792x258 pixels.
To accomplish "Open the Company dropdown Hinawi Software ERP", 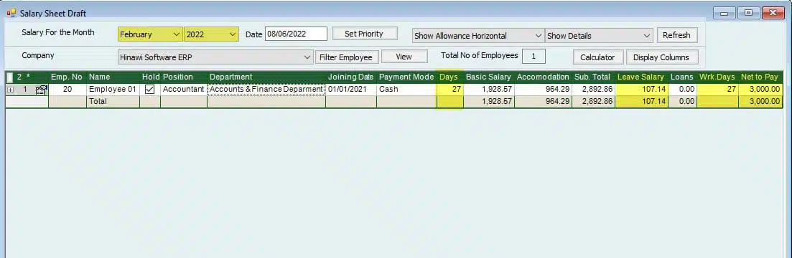I will 215,57.
